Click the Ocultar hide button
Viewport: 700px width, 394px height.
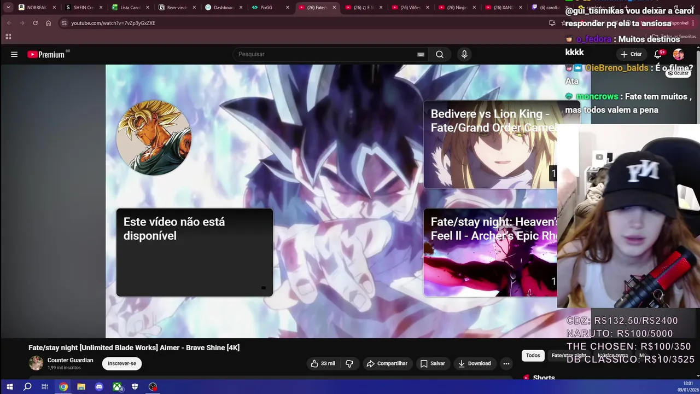[678, 73]
